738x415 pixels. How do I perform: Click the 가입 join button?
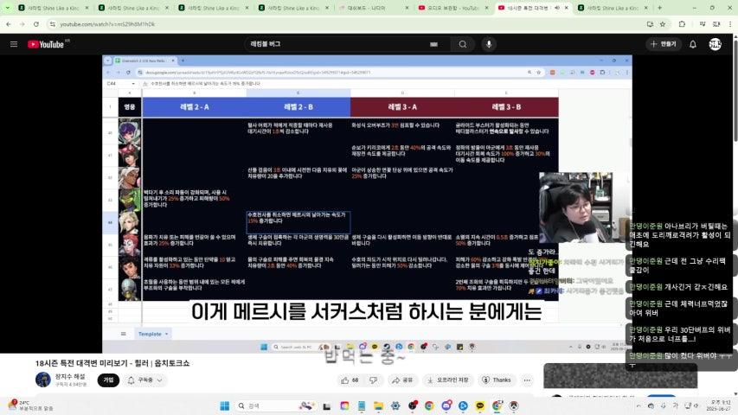108,380
